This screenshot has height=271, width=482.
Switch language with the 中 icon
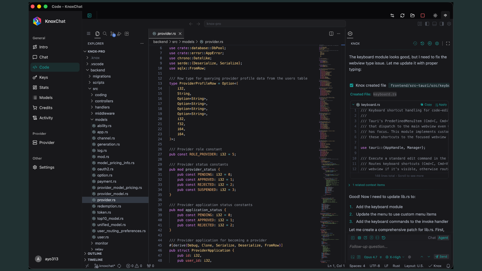445,16
